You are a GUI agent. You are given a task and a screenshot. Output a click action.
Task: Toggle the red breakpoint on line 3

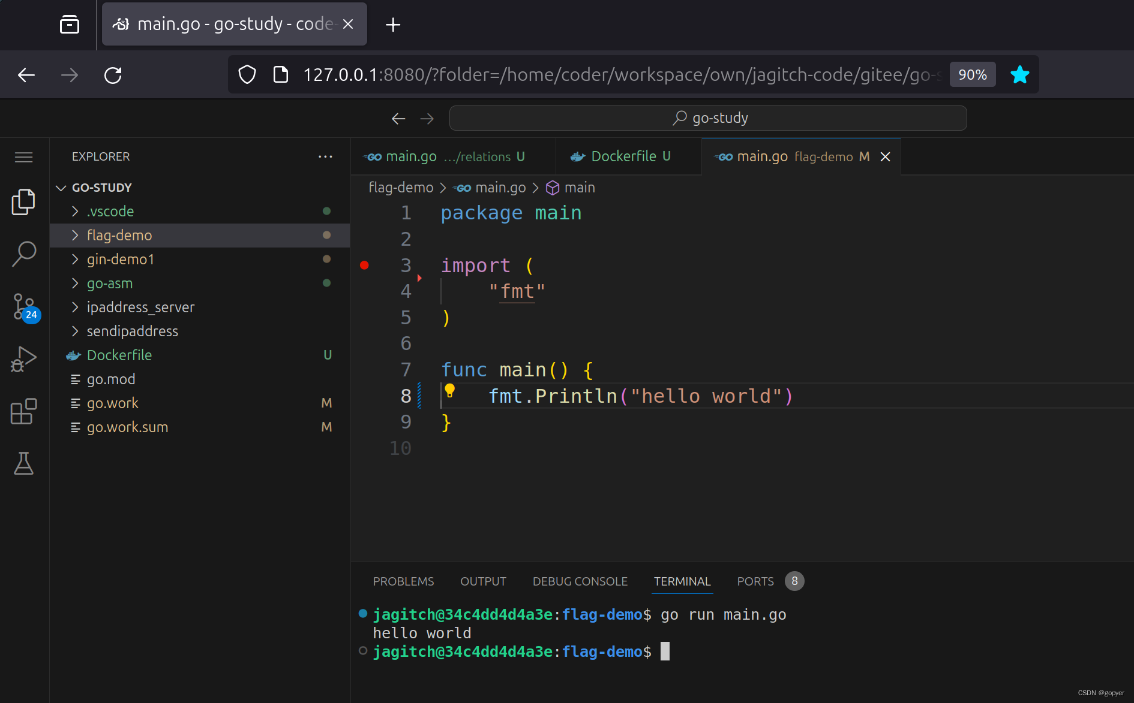pyautogui.click(x=364, y=265)
